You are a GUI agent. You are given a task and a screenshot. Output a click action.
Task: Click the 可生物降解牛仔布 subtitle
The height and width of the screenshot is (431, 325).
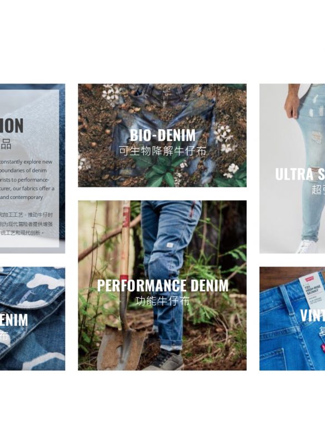(x=162, y=151)
